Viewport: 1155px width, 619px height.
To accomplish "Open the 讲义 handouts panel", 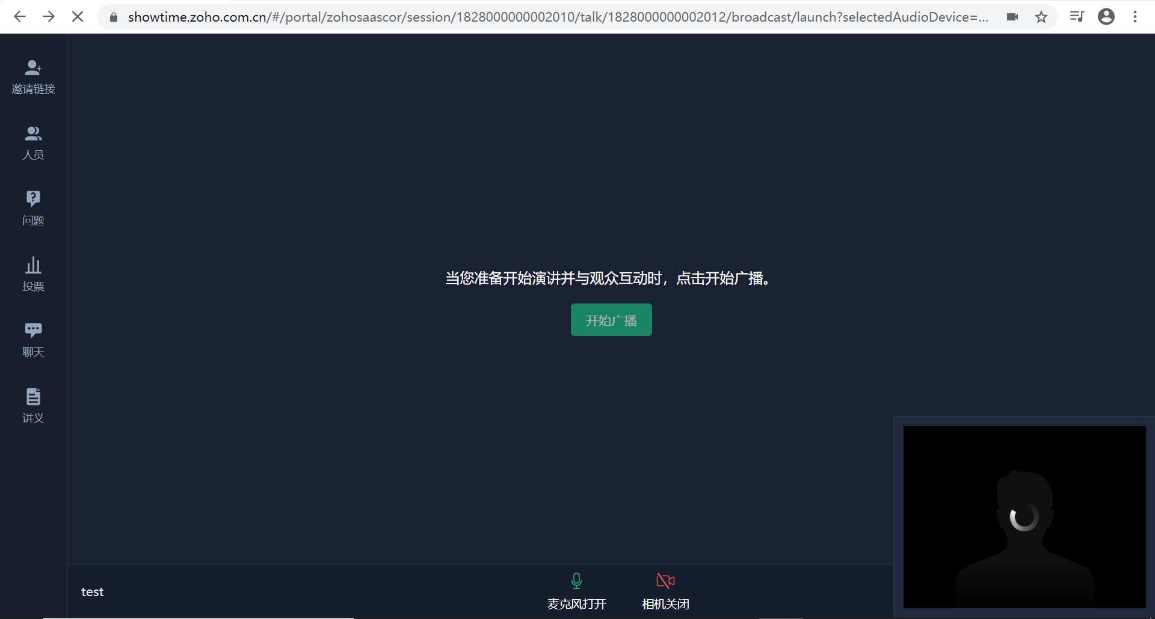I will (33, 406).
